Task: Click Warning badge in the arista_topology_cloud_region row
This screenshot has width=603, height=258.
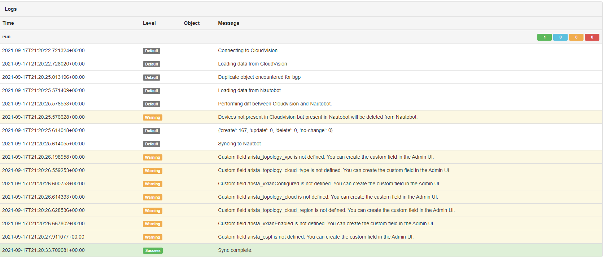Action: [153, 211]
